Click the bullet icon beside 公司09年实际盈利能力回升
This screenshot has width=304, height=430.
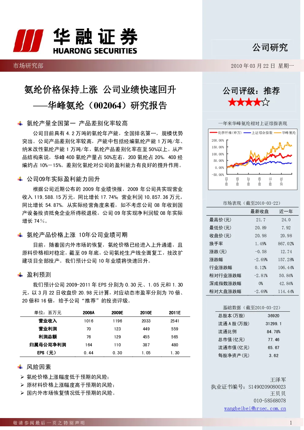pos(20,179)
